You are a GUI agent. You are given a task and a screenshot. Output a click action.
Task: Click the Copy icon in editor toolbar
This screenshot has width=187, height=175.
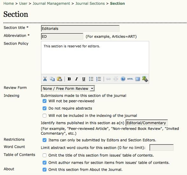(x=52, y=79)
